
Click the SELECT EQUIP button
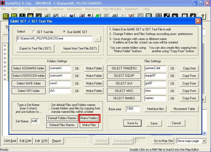point(124,76)
